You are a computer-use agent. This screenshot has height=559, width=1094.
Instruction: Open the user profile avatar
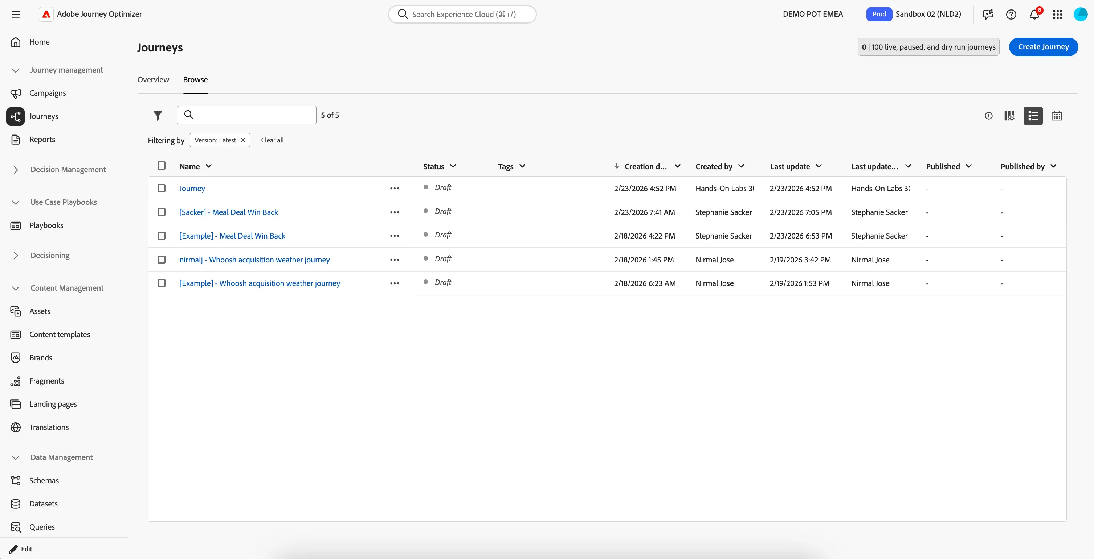1081,15
